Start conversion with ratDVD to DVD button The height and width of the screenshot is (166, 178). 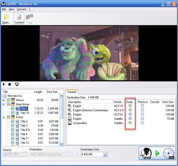(x=157, y=153)
